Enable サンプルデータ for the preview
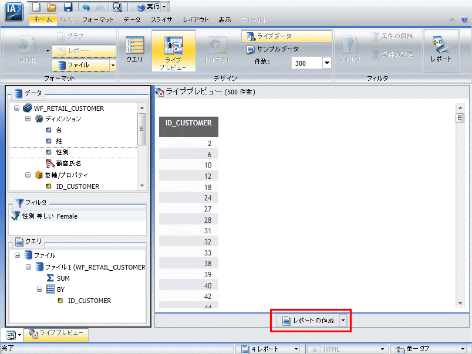 click(x=273, y=49)
